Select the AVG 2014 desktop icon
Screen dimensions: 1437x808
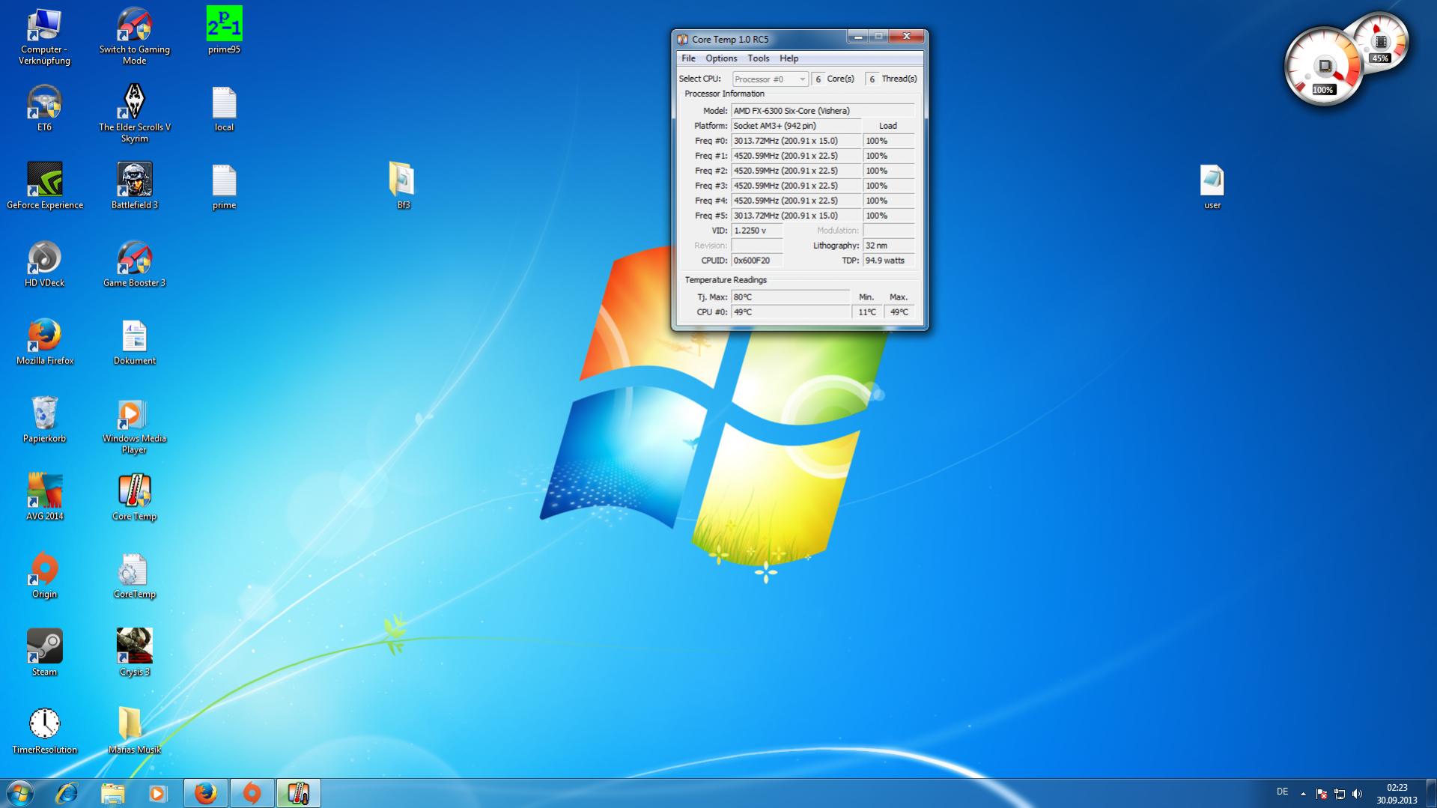pyautogui.click(x=44, y=497)
